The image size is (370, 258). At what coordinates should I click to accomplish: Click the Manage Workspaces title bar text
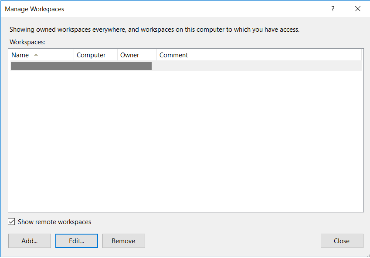[x=34, y=9]
